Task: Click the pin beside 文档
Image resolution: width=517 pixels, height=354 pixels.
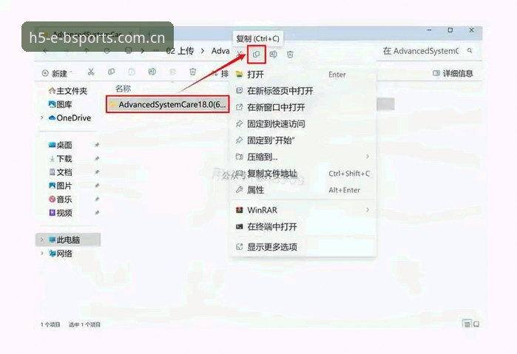Action: [97, 172]
